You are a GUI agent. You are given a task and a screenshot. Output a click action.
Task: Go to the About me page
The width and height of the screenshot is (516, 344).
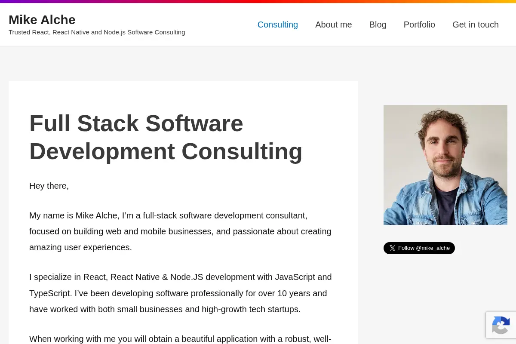(333, 25)
